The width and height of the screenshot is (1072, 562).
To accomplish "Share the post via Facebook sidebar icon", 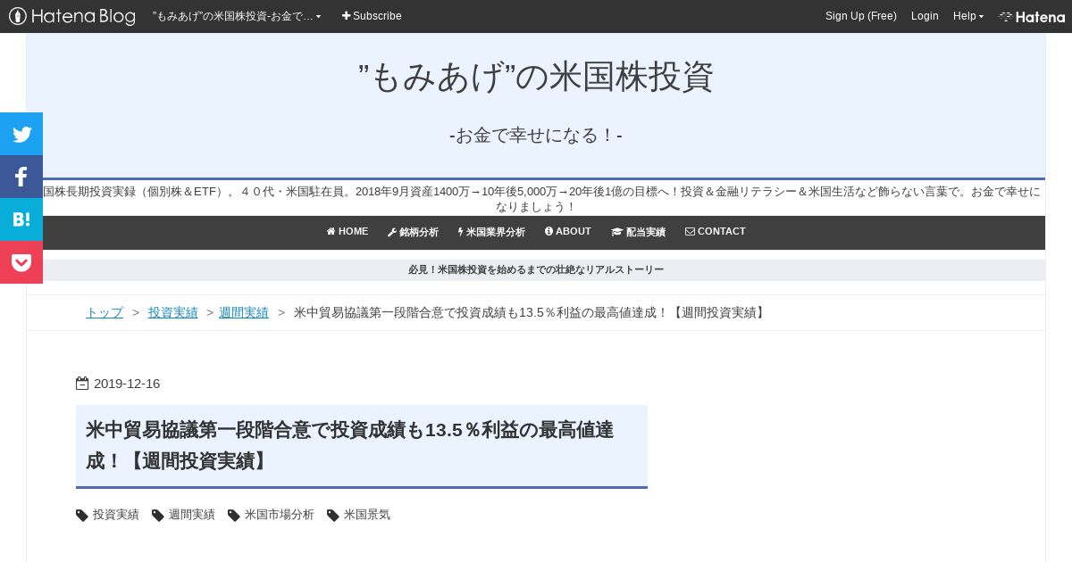I will tap(21, 177).
